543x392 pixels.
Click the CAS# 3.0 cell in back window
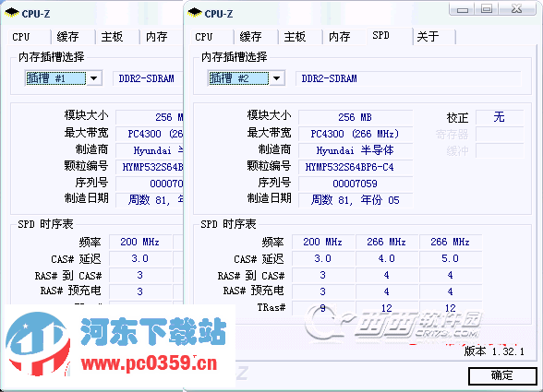[x=140, y=258]
